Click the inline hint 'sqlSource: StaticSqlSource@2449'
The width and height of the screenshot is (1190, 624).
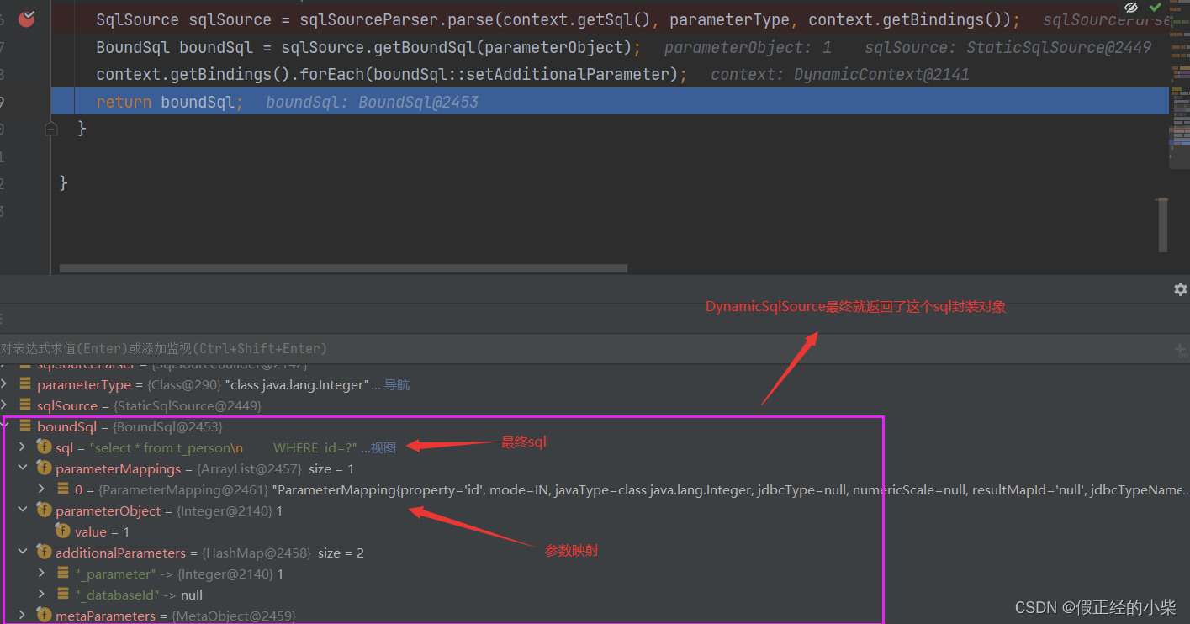pos(1008,47)
